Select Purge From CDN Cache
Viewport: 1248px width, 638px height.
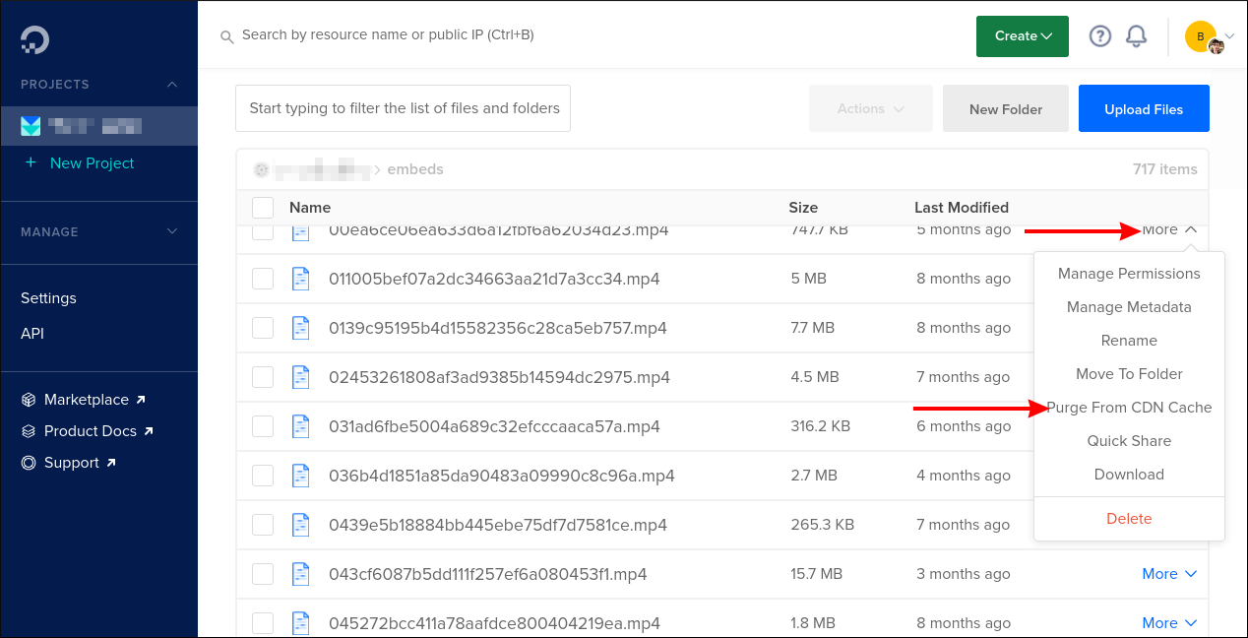click(x=1129, y=407)
